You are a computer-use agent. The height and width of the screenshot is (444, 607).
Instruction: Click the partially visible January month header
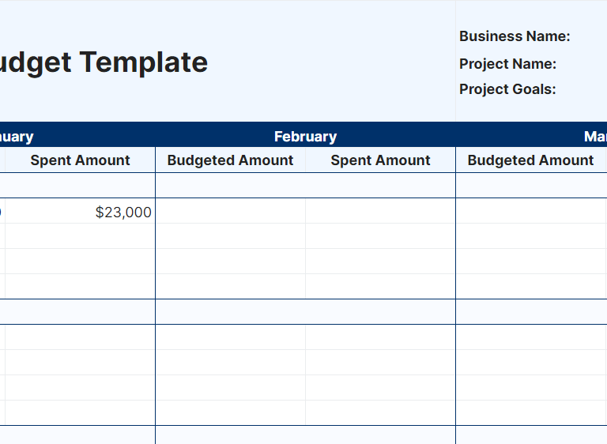click(17, 137)
